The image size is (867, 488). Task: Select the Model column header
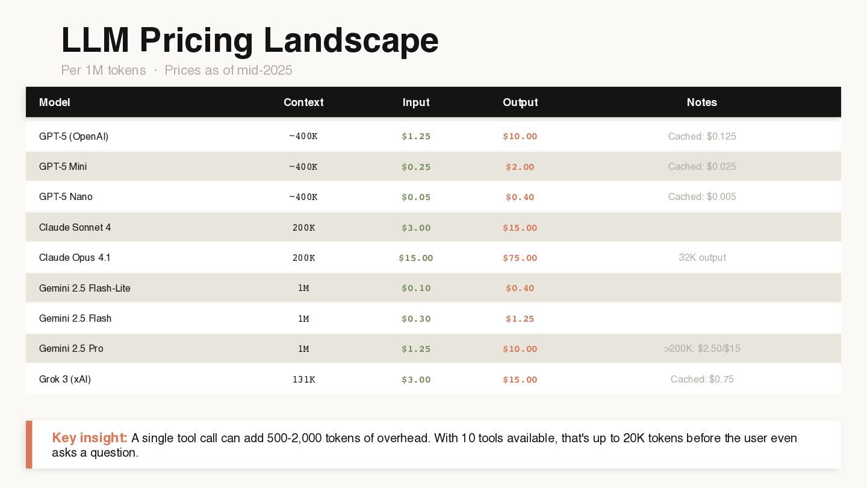[55, 102]
